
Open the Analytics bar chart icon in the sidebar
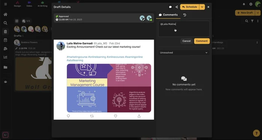point(5,57)
